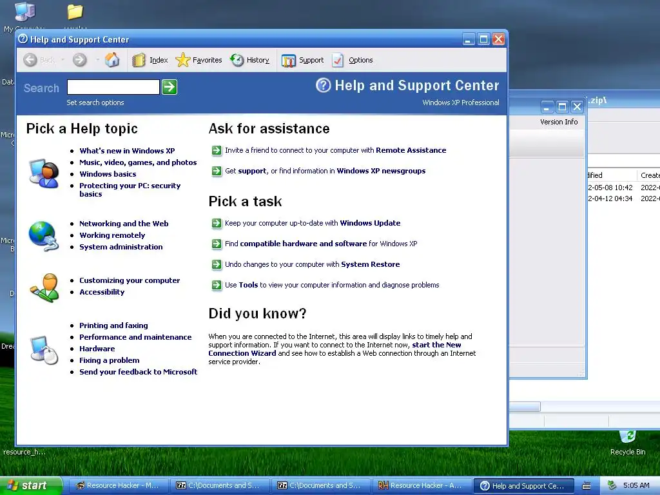Screen dimensions: 660x495
Task: Go to the Home page icon
Action: coord(112,60)
